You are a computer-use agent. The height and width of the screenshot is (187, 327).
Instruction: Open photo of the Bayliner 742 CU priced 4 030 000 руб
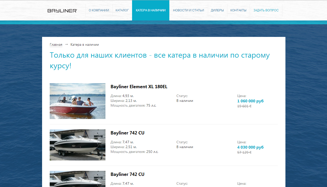click(78, 145)
